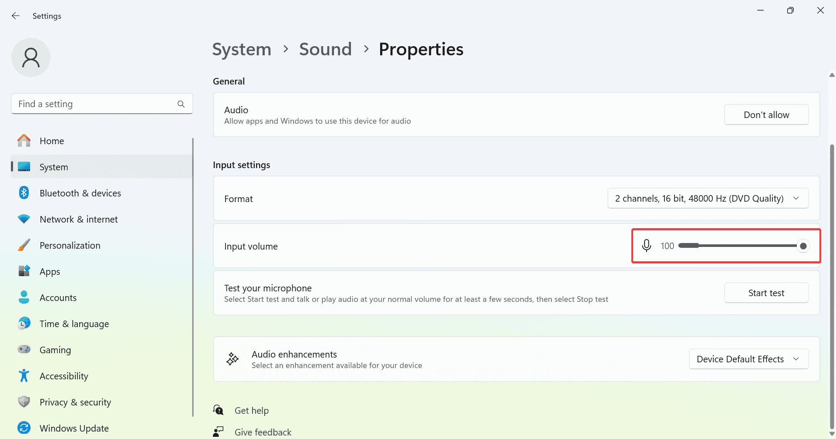Click the Gaming controller icon
836x439 pixels.
pos(24,350)
